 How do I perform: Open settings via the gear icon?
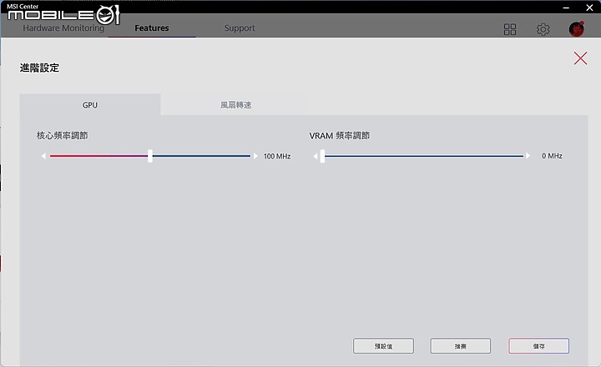click(543, 29)
